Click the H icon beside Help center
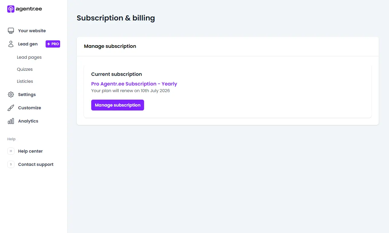The height and width of the screenshot is (233, 389). 11,151
